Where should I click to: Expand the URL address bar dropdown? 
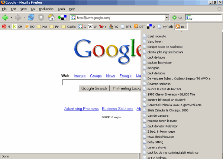tap(167, 17)
